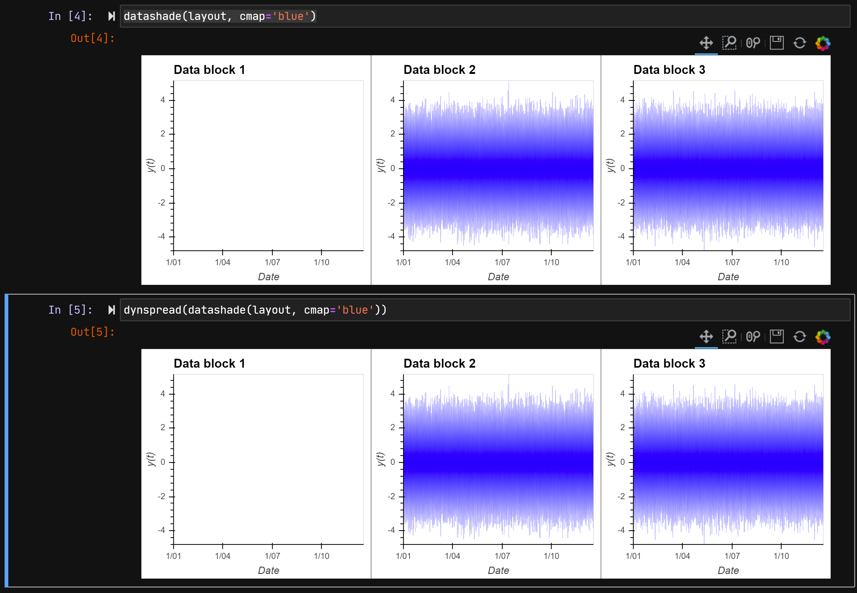Reset the Out[4] plot view with refresh icon

click(800, 43)
